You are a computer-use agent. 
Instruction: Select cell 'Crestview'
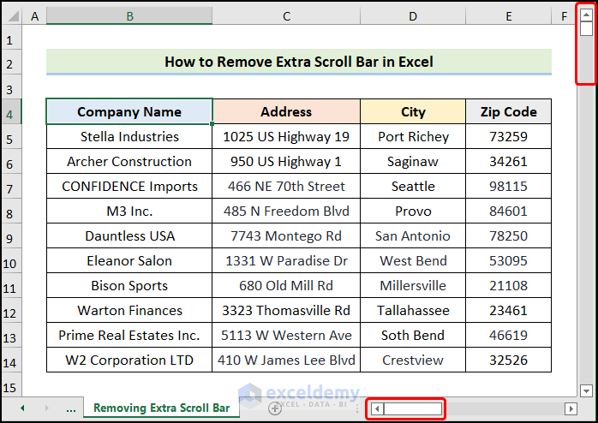click(x=413, y=360)
